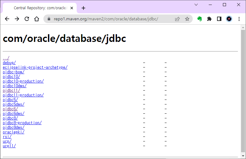Open the ojdbc8dms/ link
This screenshot has width=246, height=159.
[x=14, y=128]
